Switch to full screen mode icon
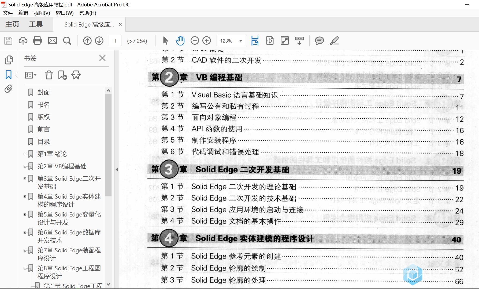 284,41
